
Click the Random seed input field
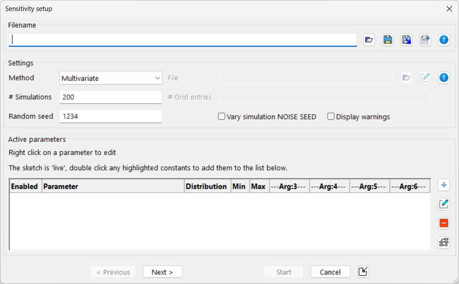(111, 116)
